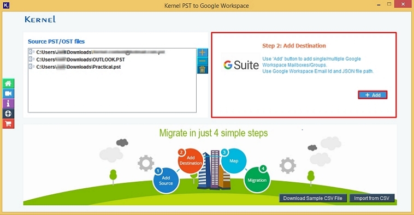
Task: Click the Kernel app icon in title bar
Action: point(6,5)
